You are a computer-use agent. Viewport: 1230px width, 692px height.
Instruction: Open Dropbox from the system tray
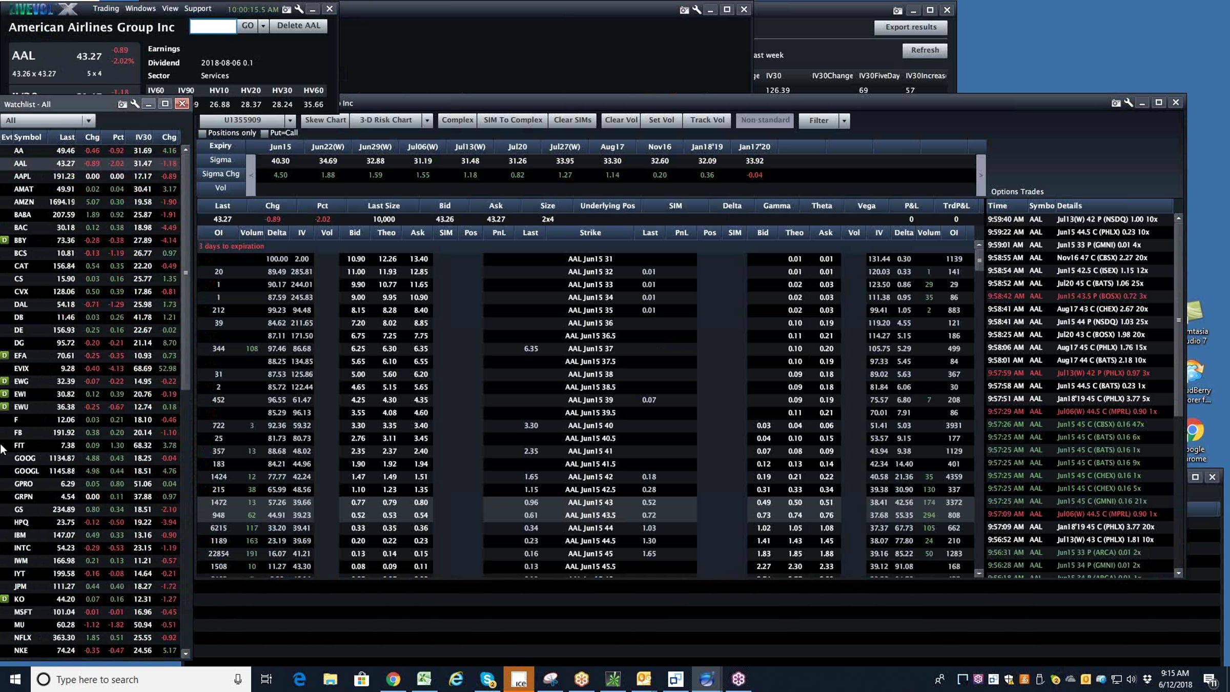pyautogui.click(x=1147, y=679)
